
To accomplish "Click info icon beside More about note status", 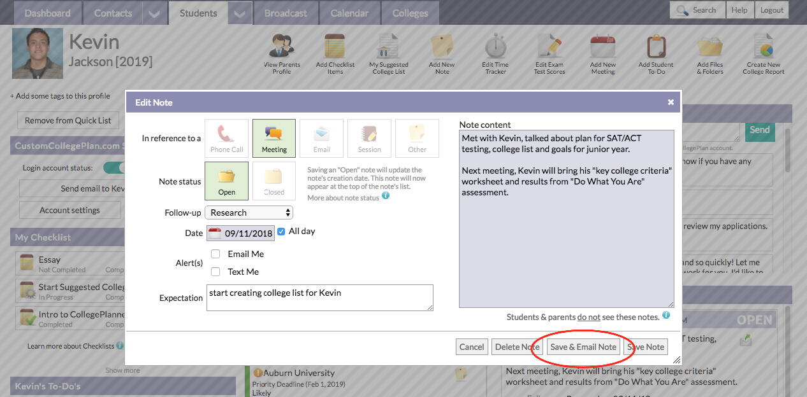I will (386, 196).
